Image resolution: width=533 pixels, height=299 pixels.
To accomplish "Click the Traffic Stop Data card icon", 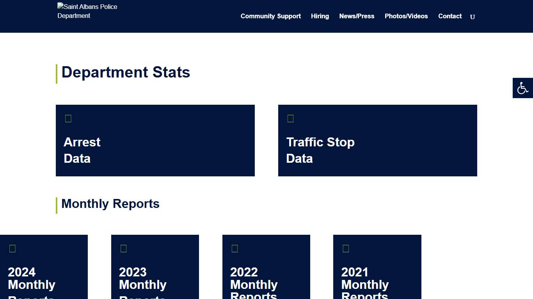I will (290, 118).
